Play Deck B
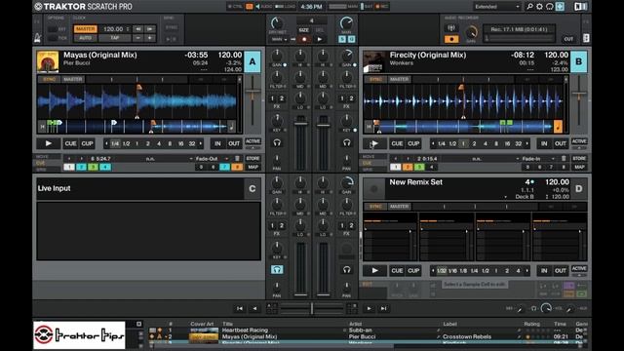This screenshot has height=351, width=624. pos(374,143)
